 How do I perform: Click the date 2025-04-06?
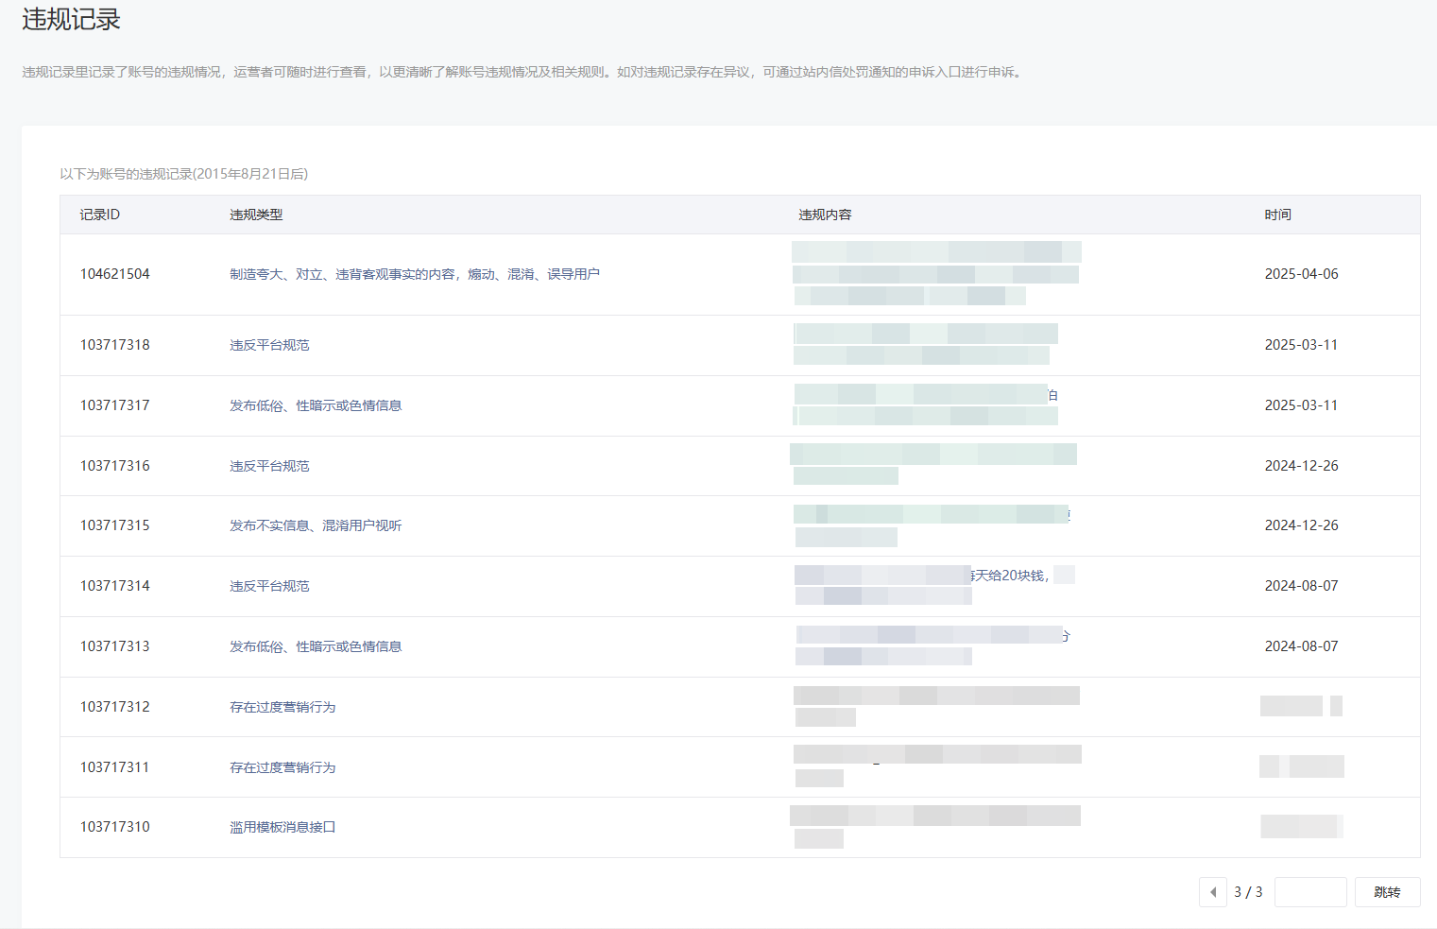tap(1301, 274)
